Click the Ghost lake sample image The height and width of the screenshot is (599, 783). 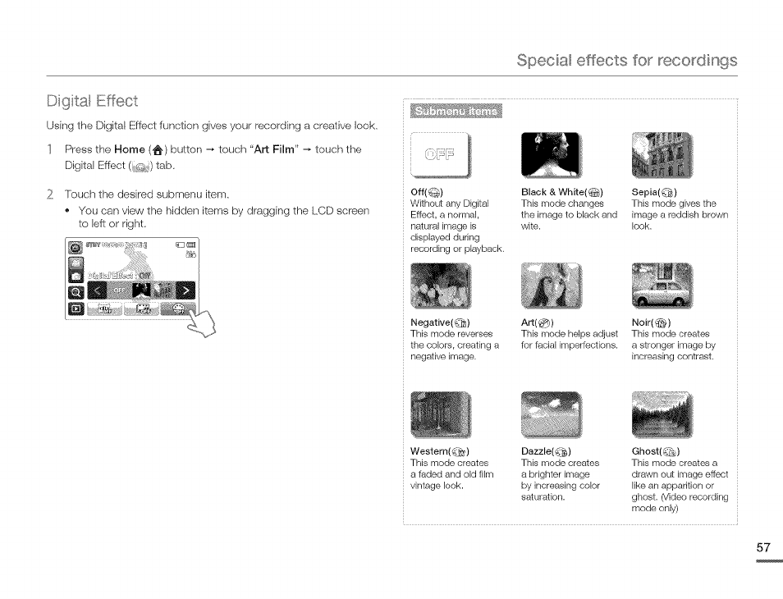[x=662, y=415]
